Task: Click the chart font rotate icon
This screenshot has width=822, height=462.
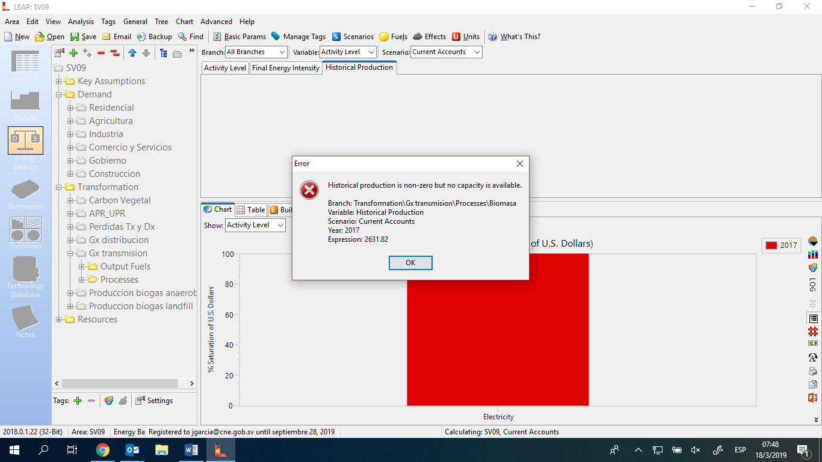Action: (x=813, y=357)
